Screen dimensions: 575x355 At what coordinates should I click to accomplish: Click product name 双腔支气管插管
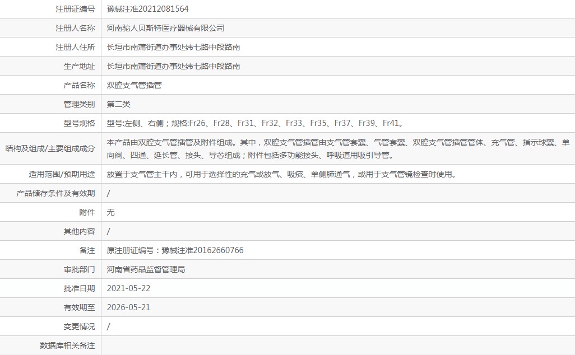(x=134, y=85)
